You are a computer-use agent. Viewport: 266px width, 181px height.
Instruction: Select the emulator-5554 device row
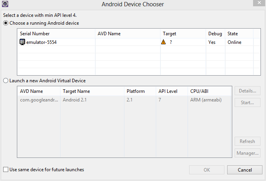(139, 42)
